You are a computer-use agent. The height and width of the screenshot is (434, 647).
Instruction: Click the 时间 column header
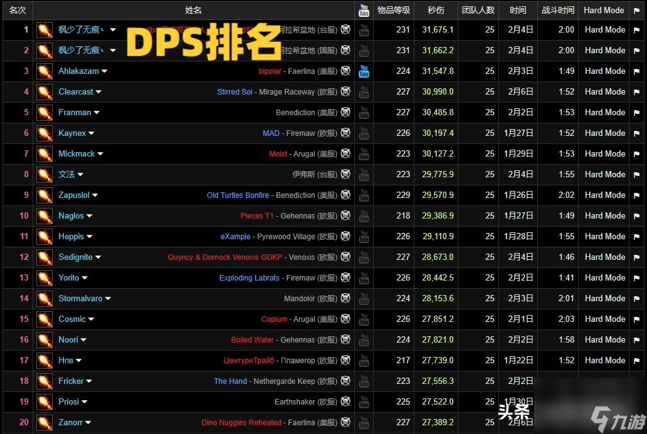point(518,10)
